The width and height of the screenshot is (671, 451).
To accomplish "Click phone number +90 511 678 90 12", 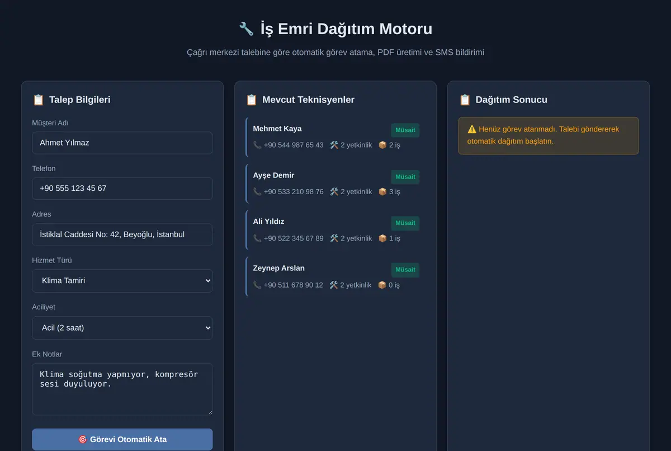I will pos(294,285).
